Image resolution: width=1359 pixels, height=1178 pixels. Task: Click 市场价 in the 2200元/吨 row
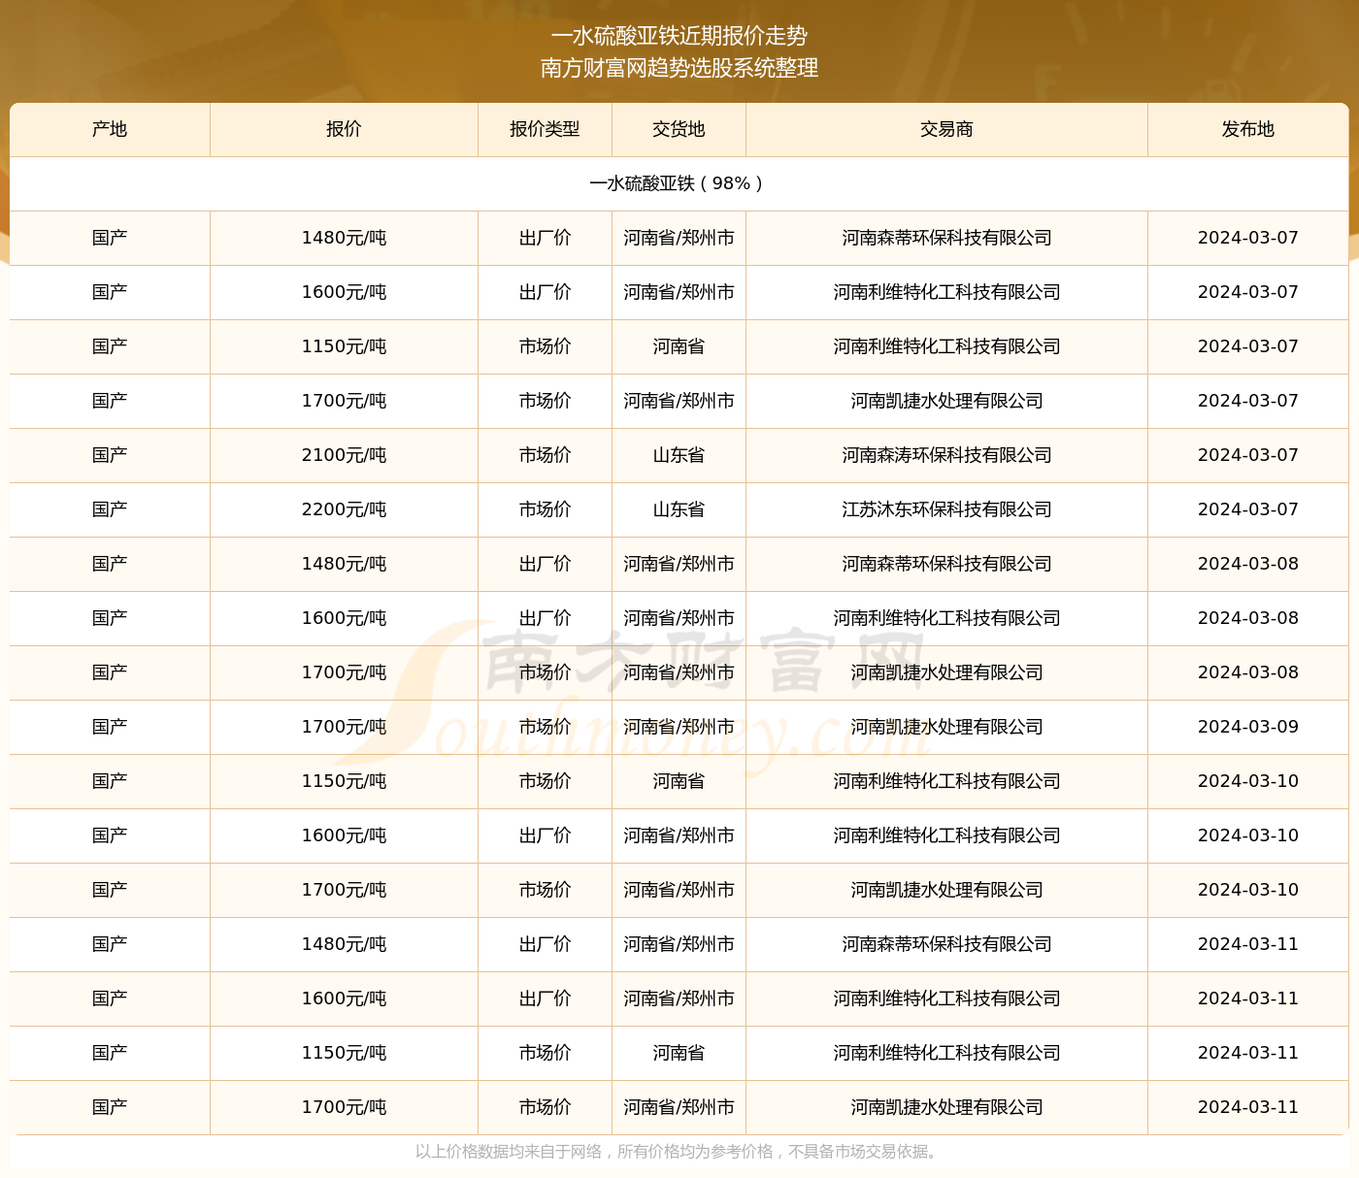pyautogui.click(x=545, y=509)
